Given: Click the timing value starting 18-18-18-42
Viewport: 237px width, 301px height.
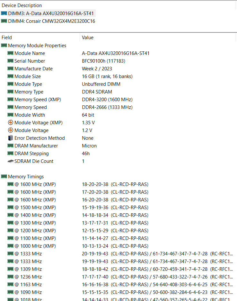Looking at the screenshot, I should pyautogui.click(x=157, y=269).
